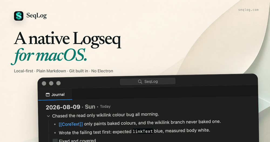Click the bullet beside 'Wrote the failing test'

tap(55, 133)
